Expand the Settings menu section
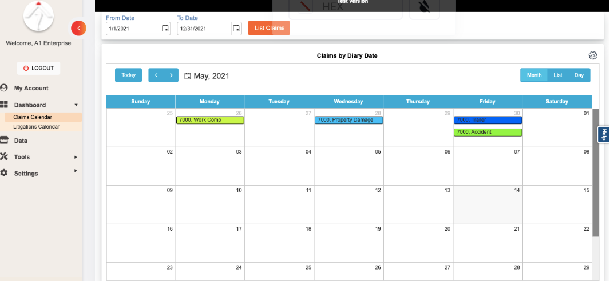Screen dimensions: 610x281 (76, 171)
